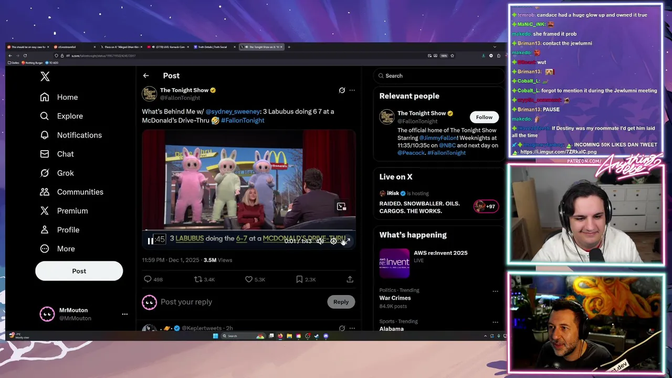Open Discord in the taskbar
672x378 pixels.
[x=326, y=336]
